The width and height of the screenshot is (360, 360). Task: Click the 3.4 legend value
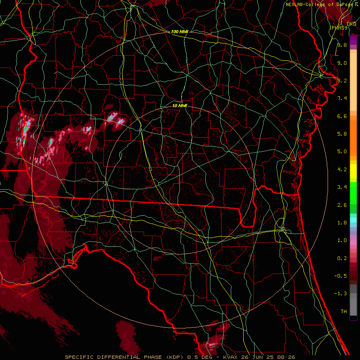pos(342,187)
